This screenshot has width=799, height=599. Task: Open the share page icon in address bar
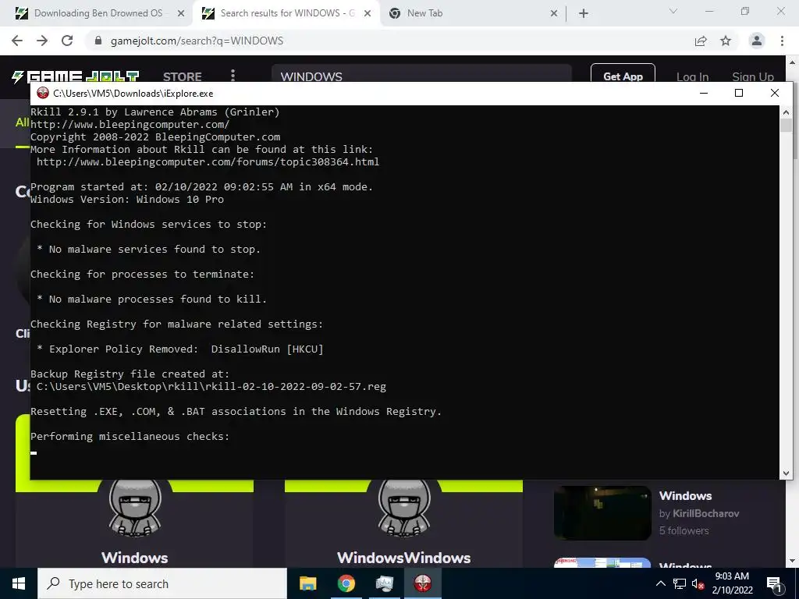[701, 41]
